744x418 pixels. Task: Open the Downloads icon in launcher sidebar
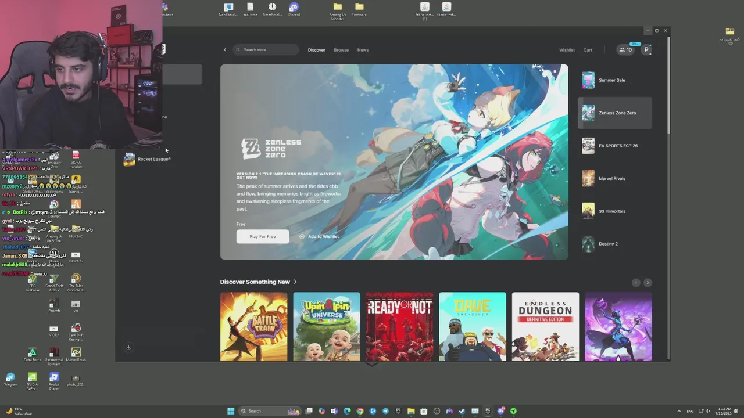click(x=128, y=348)
